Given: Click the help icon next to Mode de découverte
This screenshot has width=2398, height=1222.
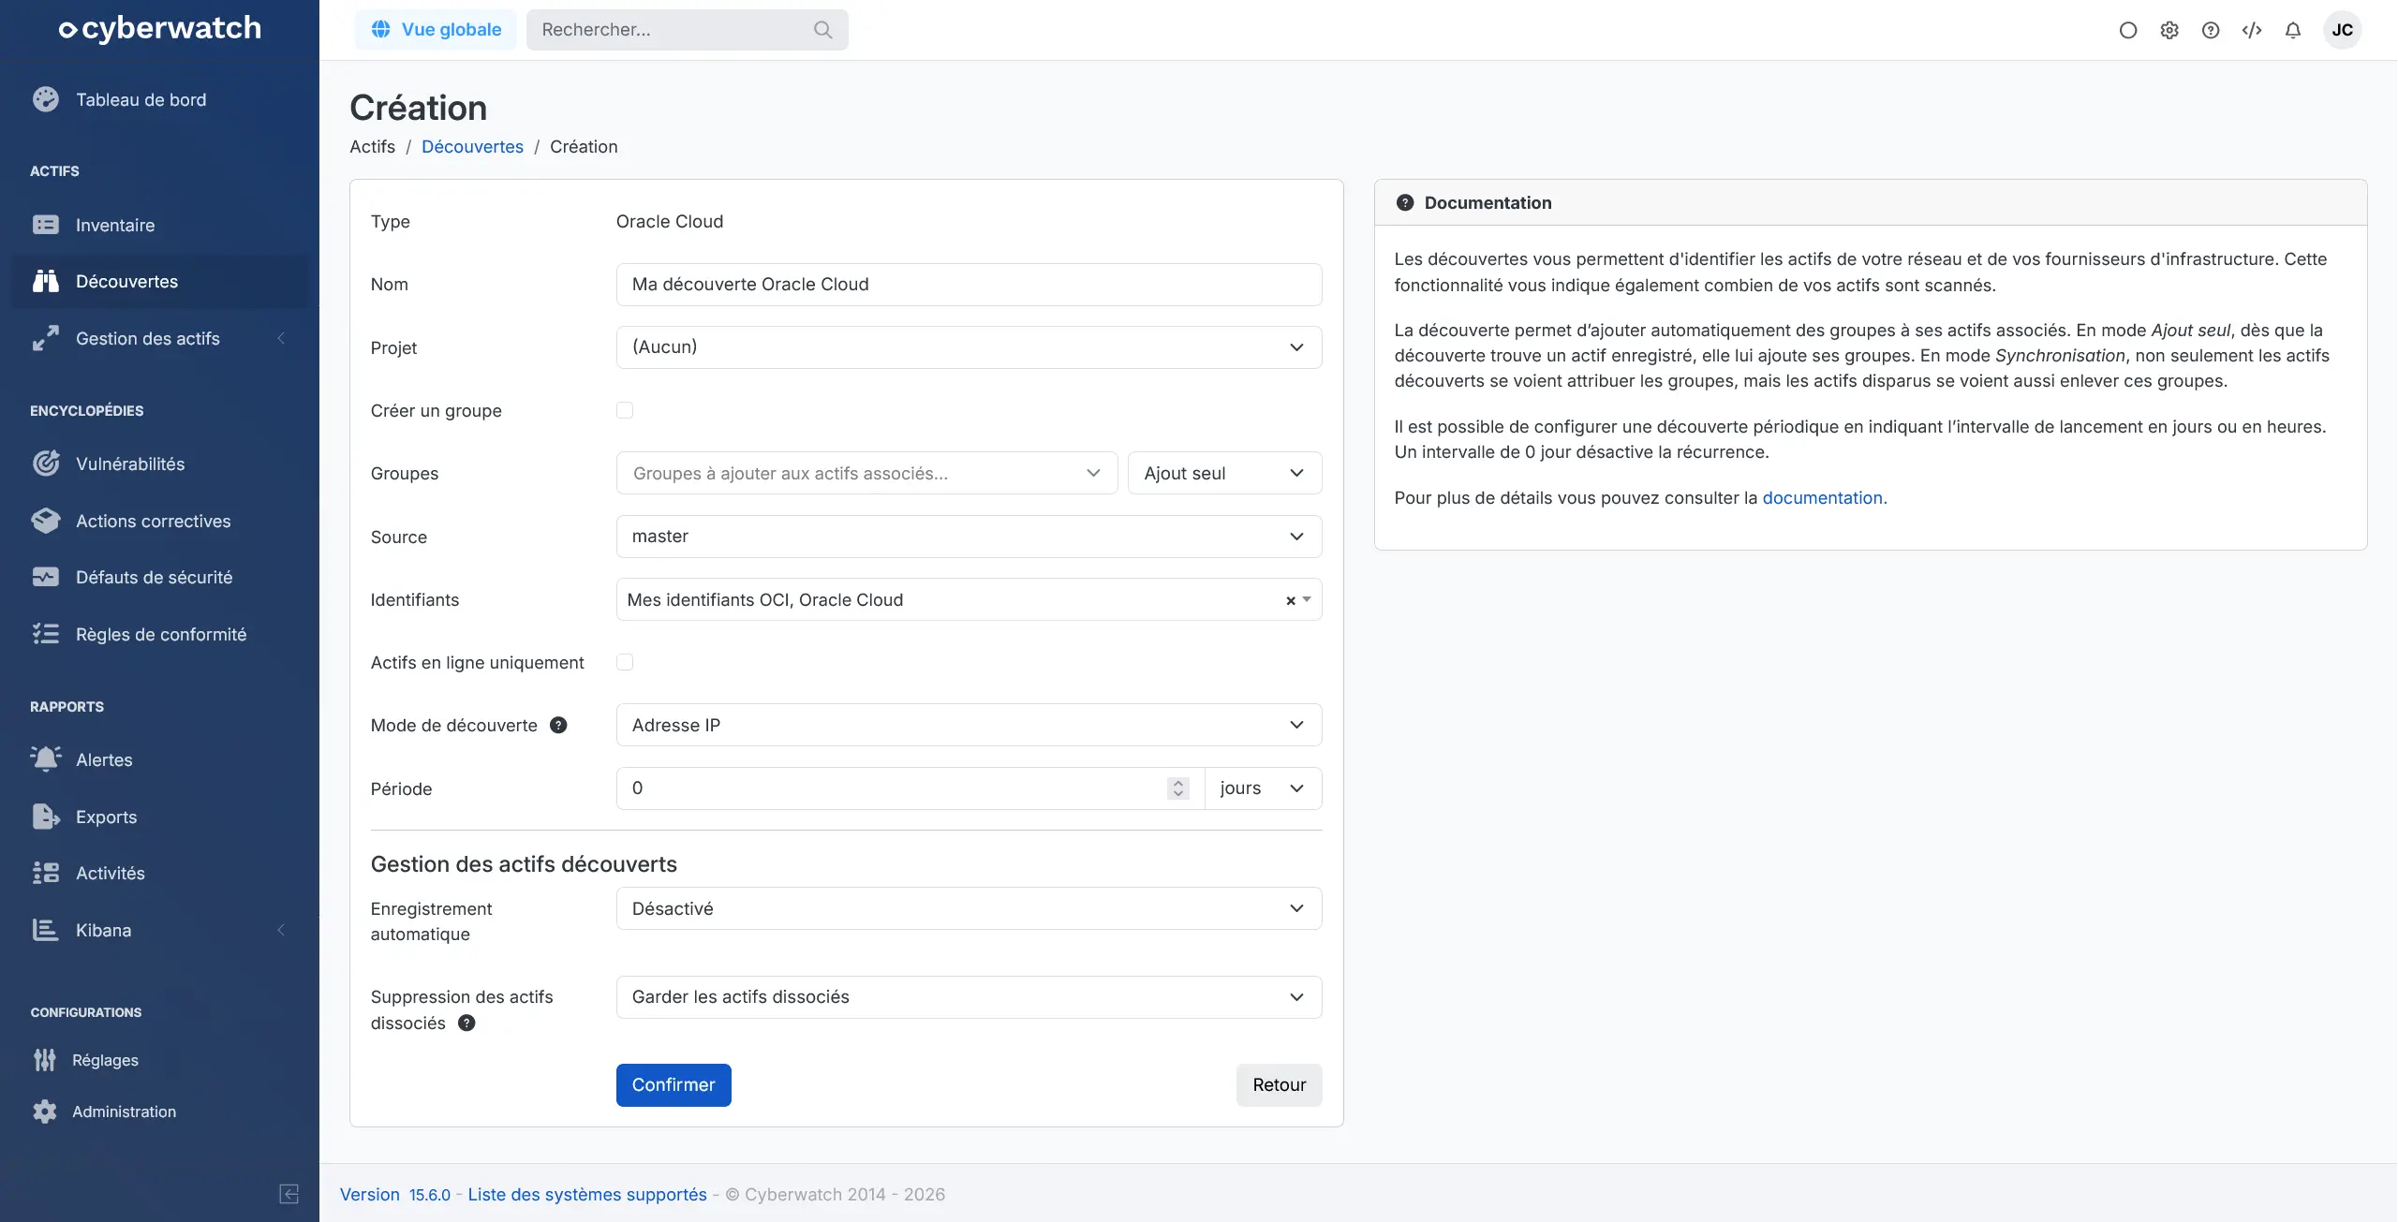Looking at the screenshot, I should pos(558,725).
